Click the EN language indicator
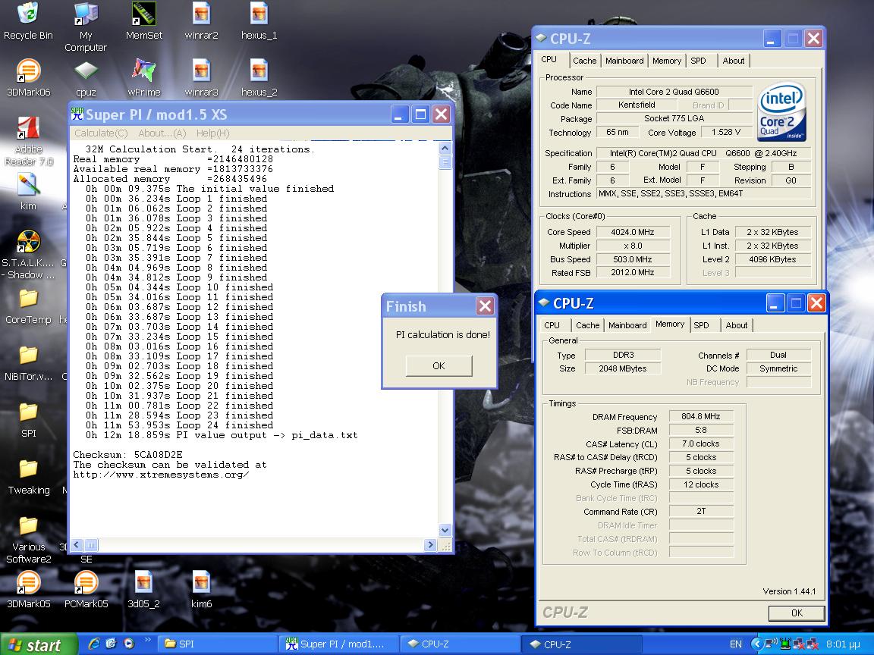This screenshot has height=655, width=874. pyautogui.click(x=736, y=644)
